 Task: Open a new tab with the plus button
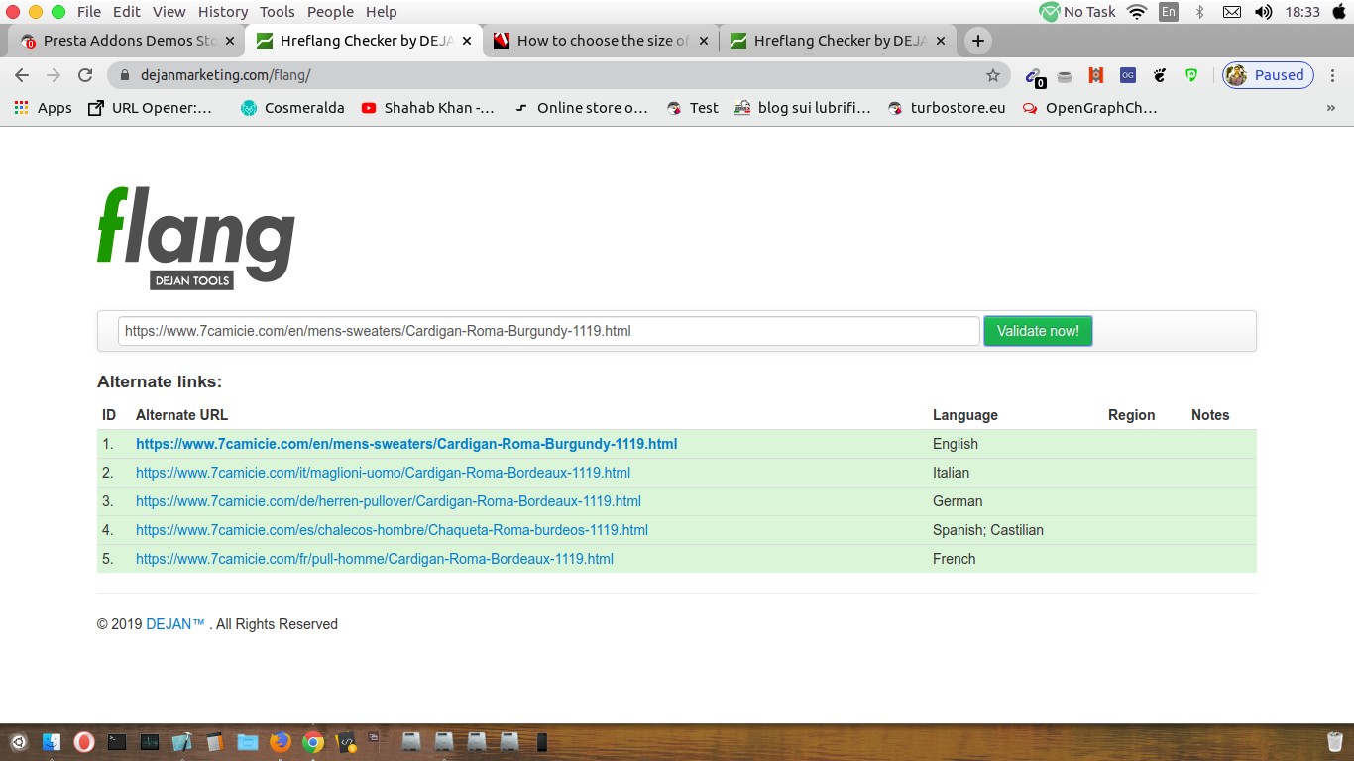click(978, 41)
